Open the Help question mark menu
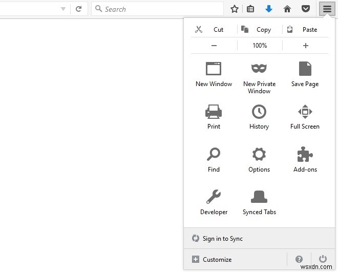Screen dimensions: 338x272 (299, 259)
